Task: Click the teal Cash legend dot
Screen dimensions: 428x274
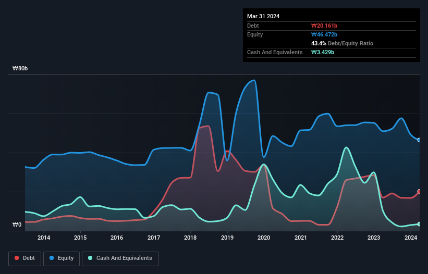Action: 90,258
